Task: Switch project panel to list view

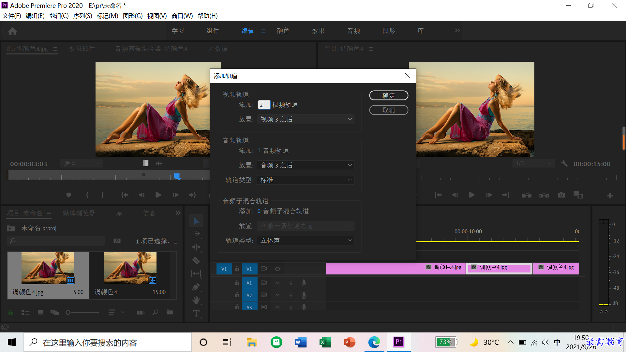Action: [x=25, y=313]
